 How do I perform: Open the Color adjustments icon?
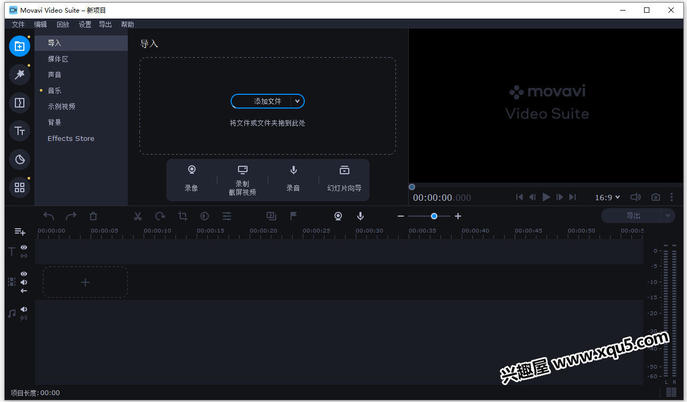click(x=205, y=216)
